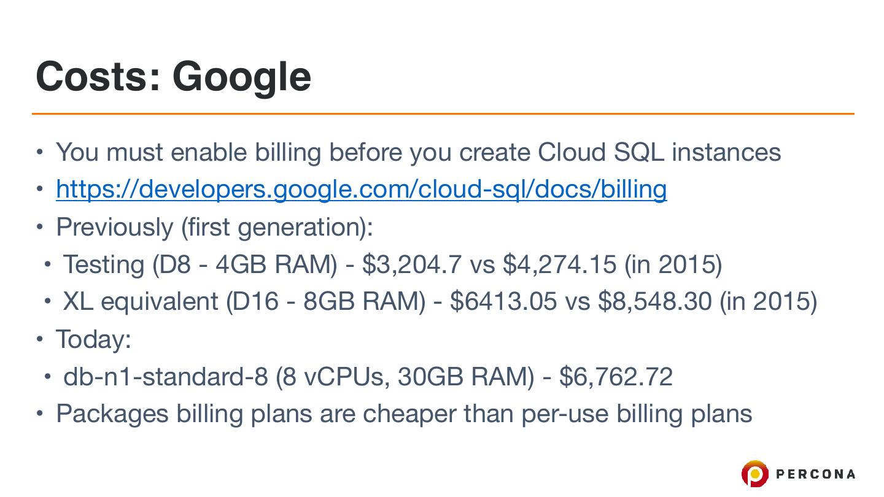The width and height of the screenshot is (884, 497).
Task: Open the developers.google.com cloud-sql billing link
Action: 361,190
